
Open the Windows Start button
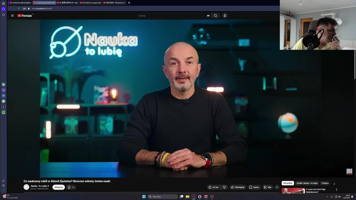144,197
